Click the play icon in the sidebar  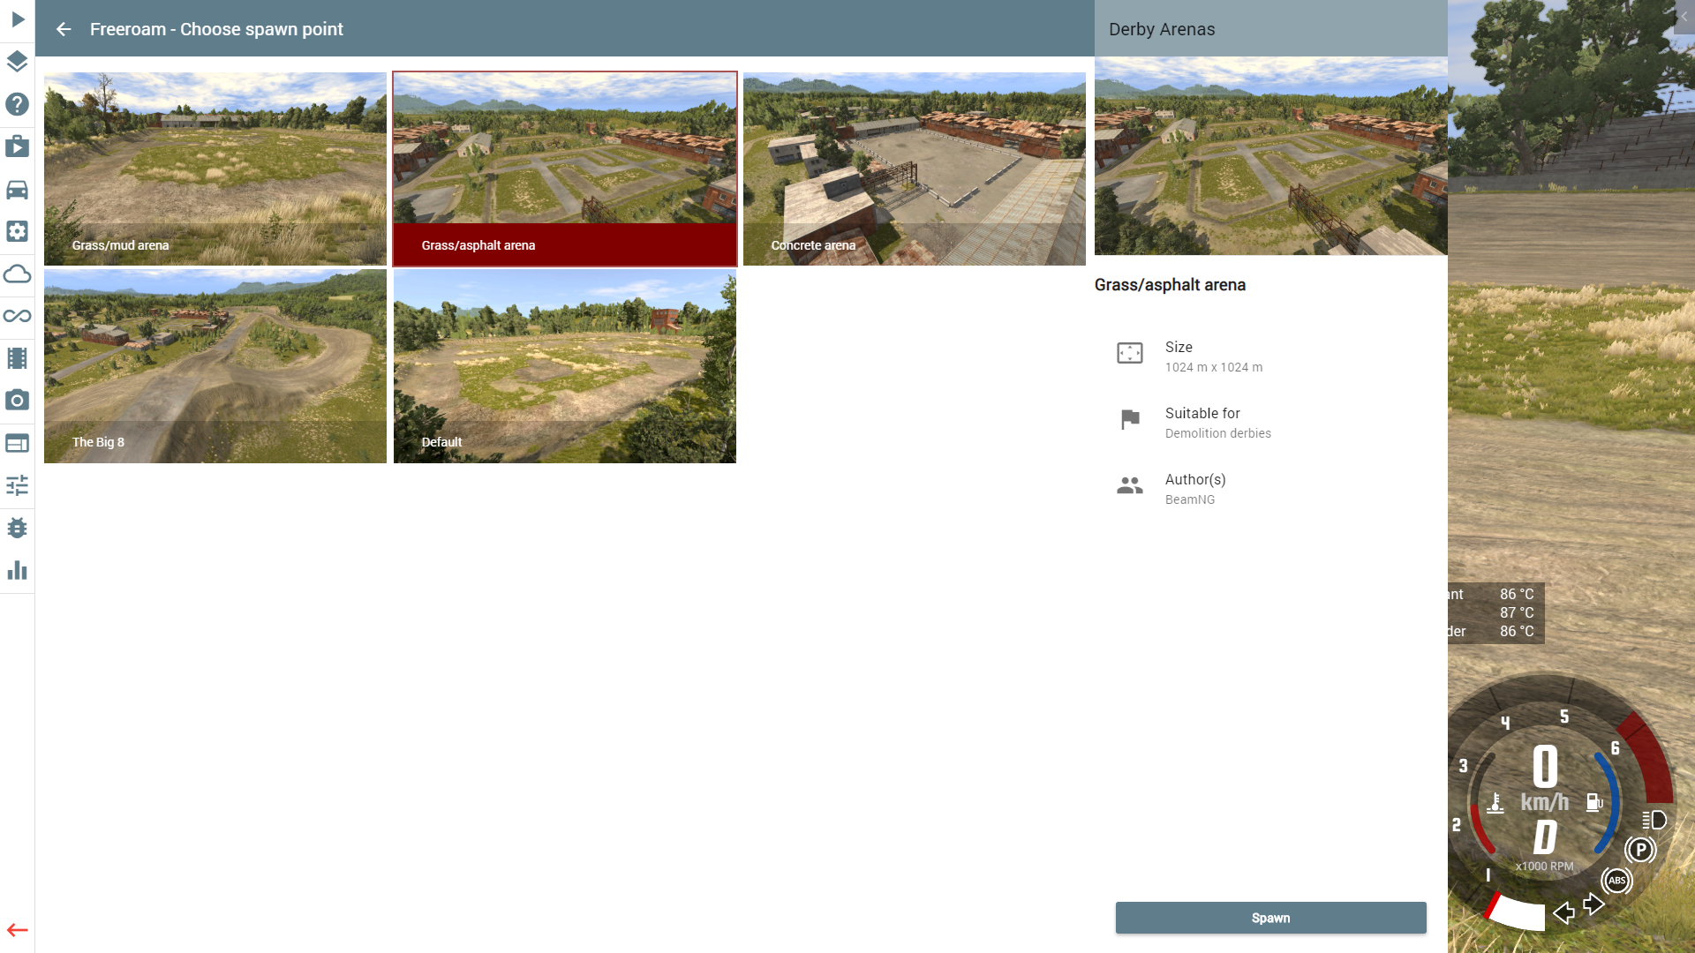(18, 19)
